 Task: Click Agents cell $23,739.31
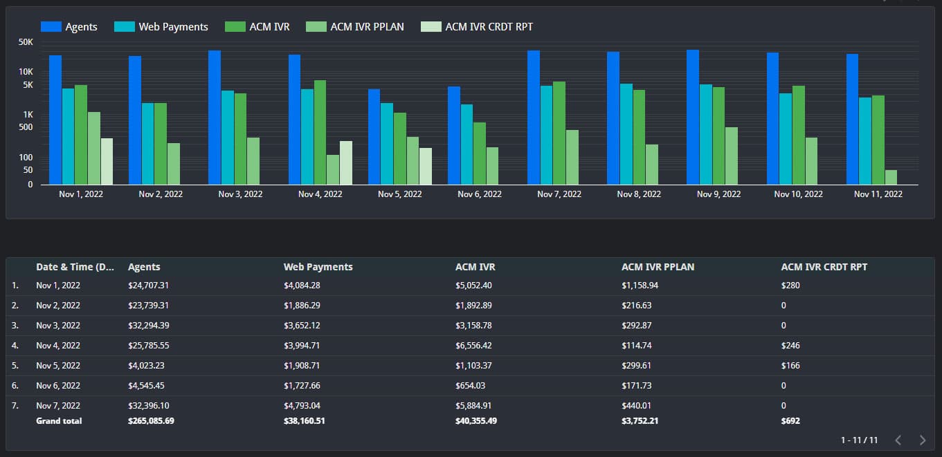coord(149,305)
